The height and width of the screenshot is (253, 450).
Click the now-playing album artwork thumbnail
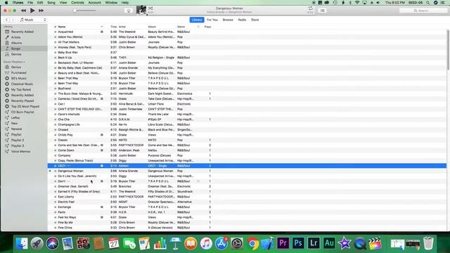(141, 11)
